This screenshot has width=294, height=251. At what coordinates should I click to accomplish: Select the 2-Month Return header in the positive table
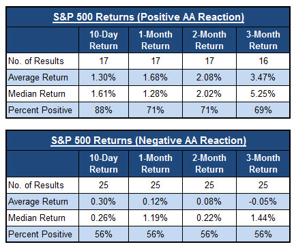click(x=209, y=40)
